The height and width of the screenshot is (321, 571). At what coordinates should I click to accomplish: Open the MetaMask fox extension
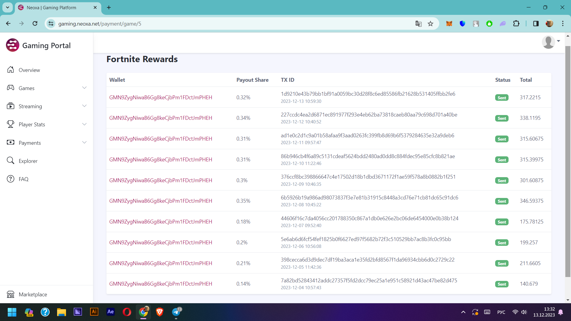click(449, 23)
